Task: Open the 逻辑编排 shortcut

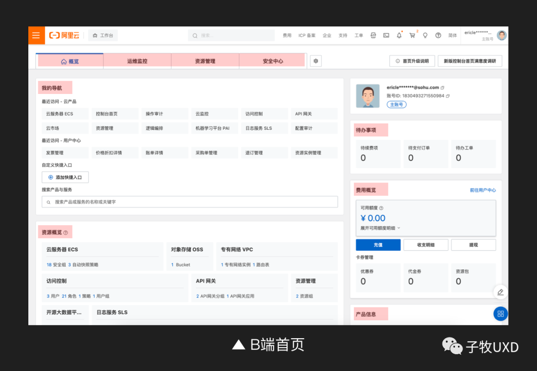Action: pyautogui.click(x=165, y=128)
